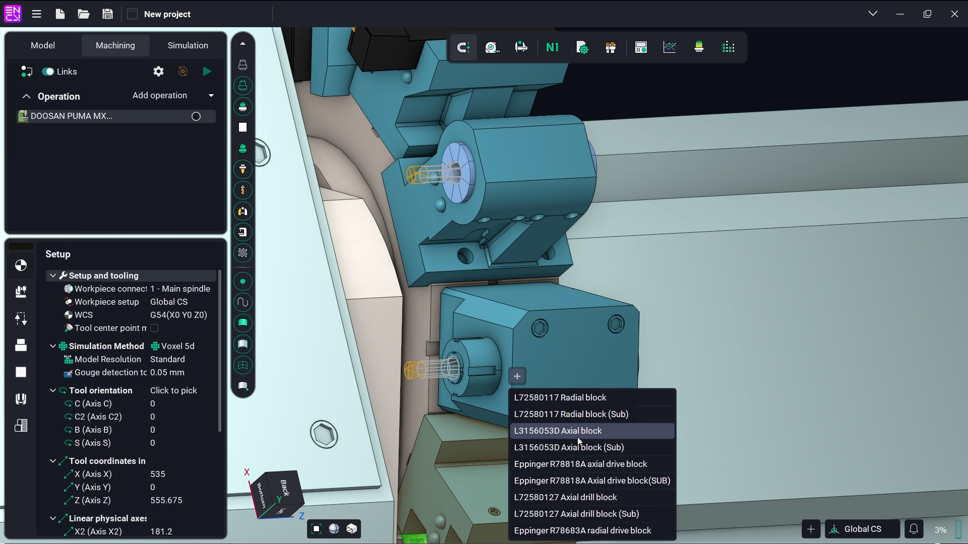
Task: Toggle the DOOSAN PUMA MX operation circle
Action: (196, 116)
